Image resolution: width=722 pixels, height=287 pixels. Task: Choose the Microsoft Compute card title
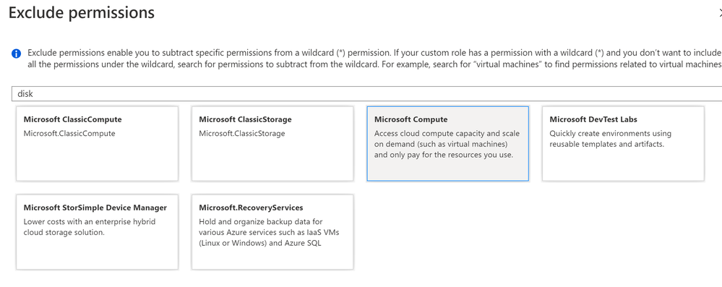coord(411,119)
